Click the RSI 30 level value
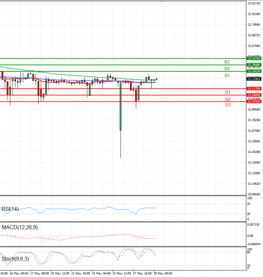 tap(249, 214)
